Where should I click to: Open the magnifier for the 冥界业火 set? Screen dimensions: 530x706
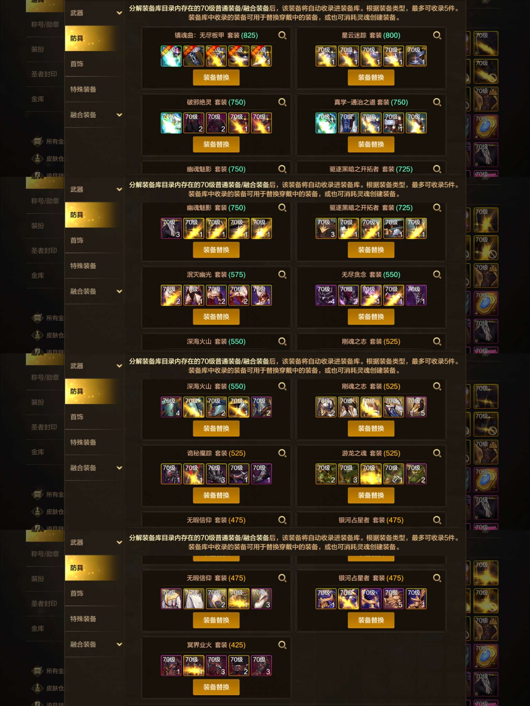pos(282,645)
